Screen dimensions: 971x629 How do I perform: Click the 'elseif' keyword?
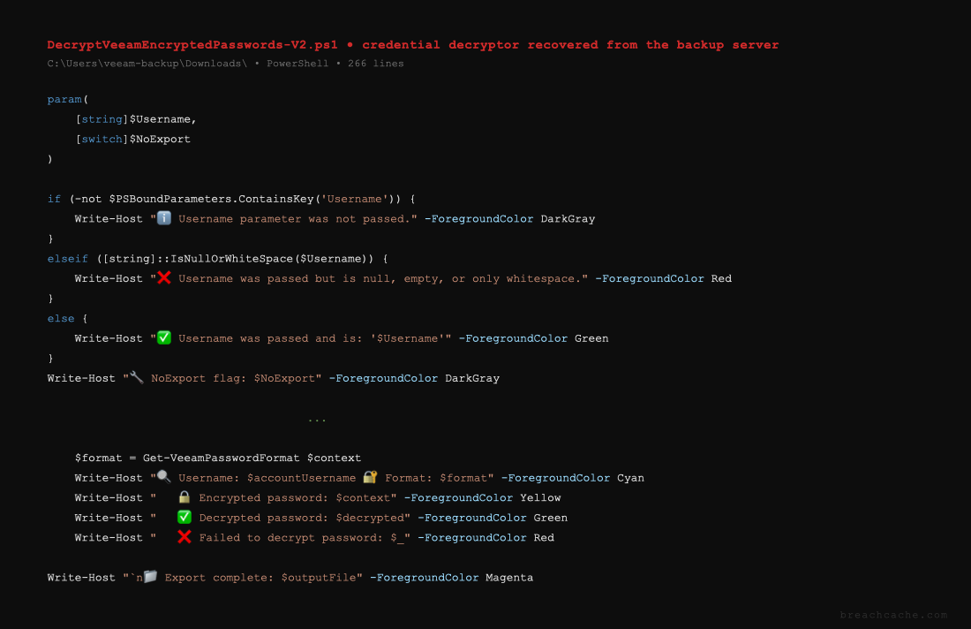(67, 259)
